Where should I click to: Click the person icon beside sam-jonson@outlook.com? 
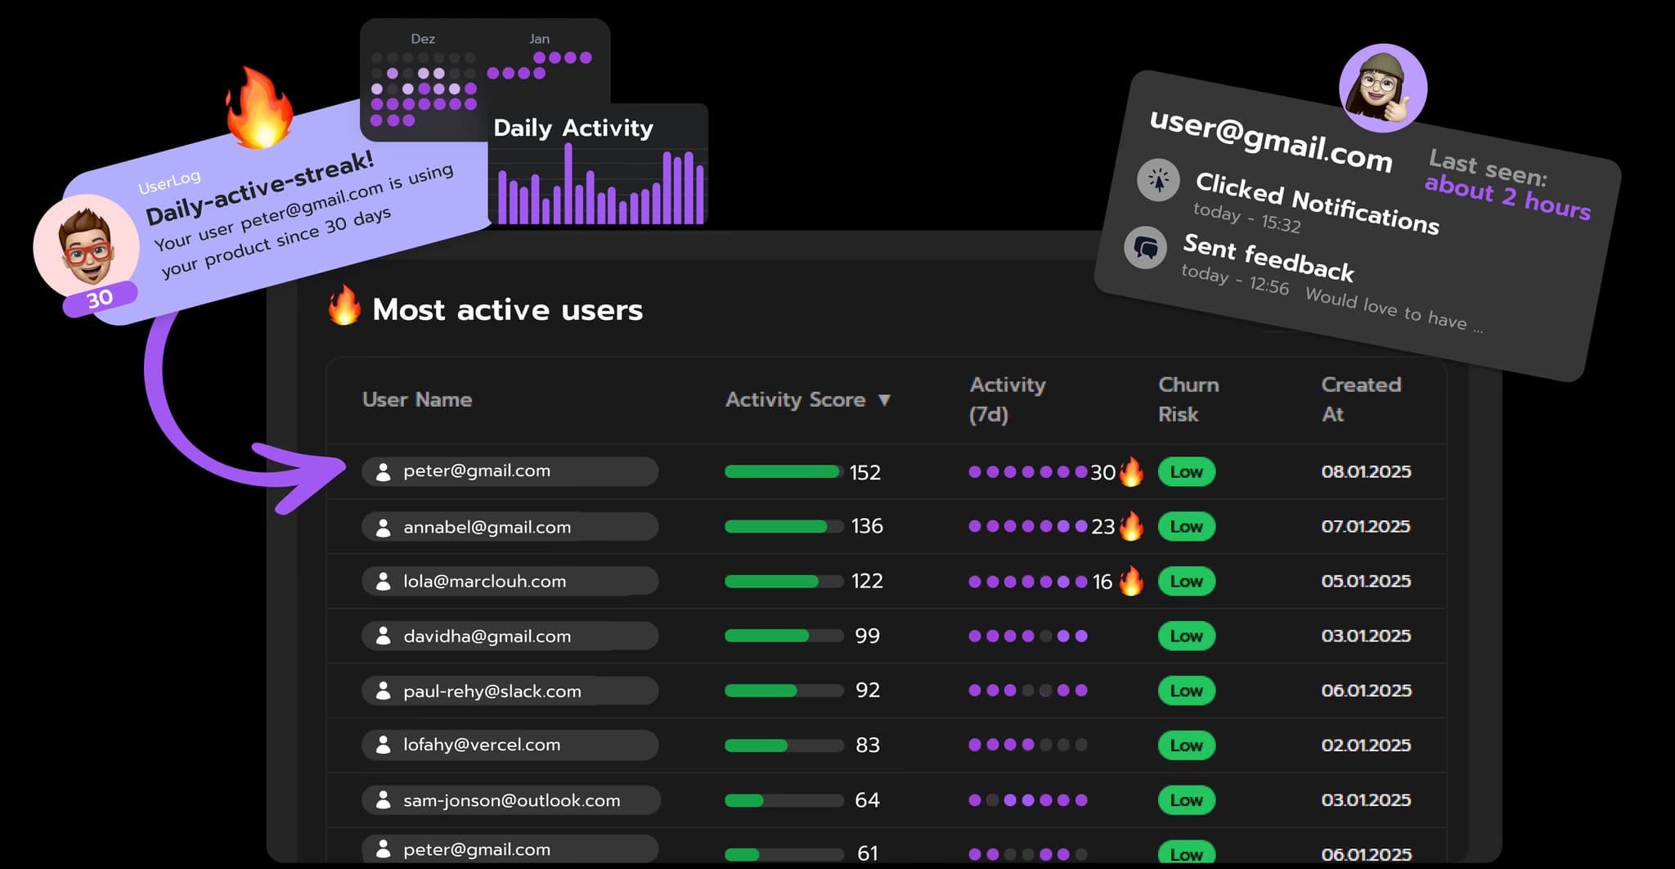click(383, 799)
